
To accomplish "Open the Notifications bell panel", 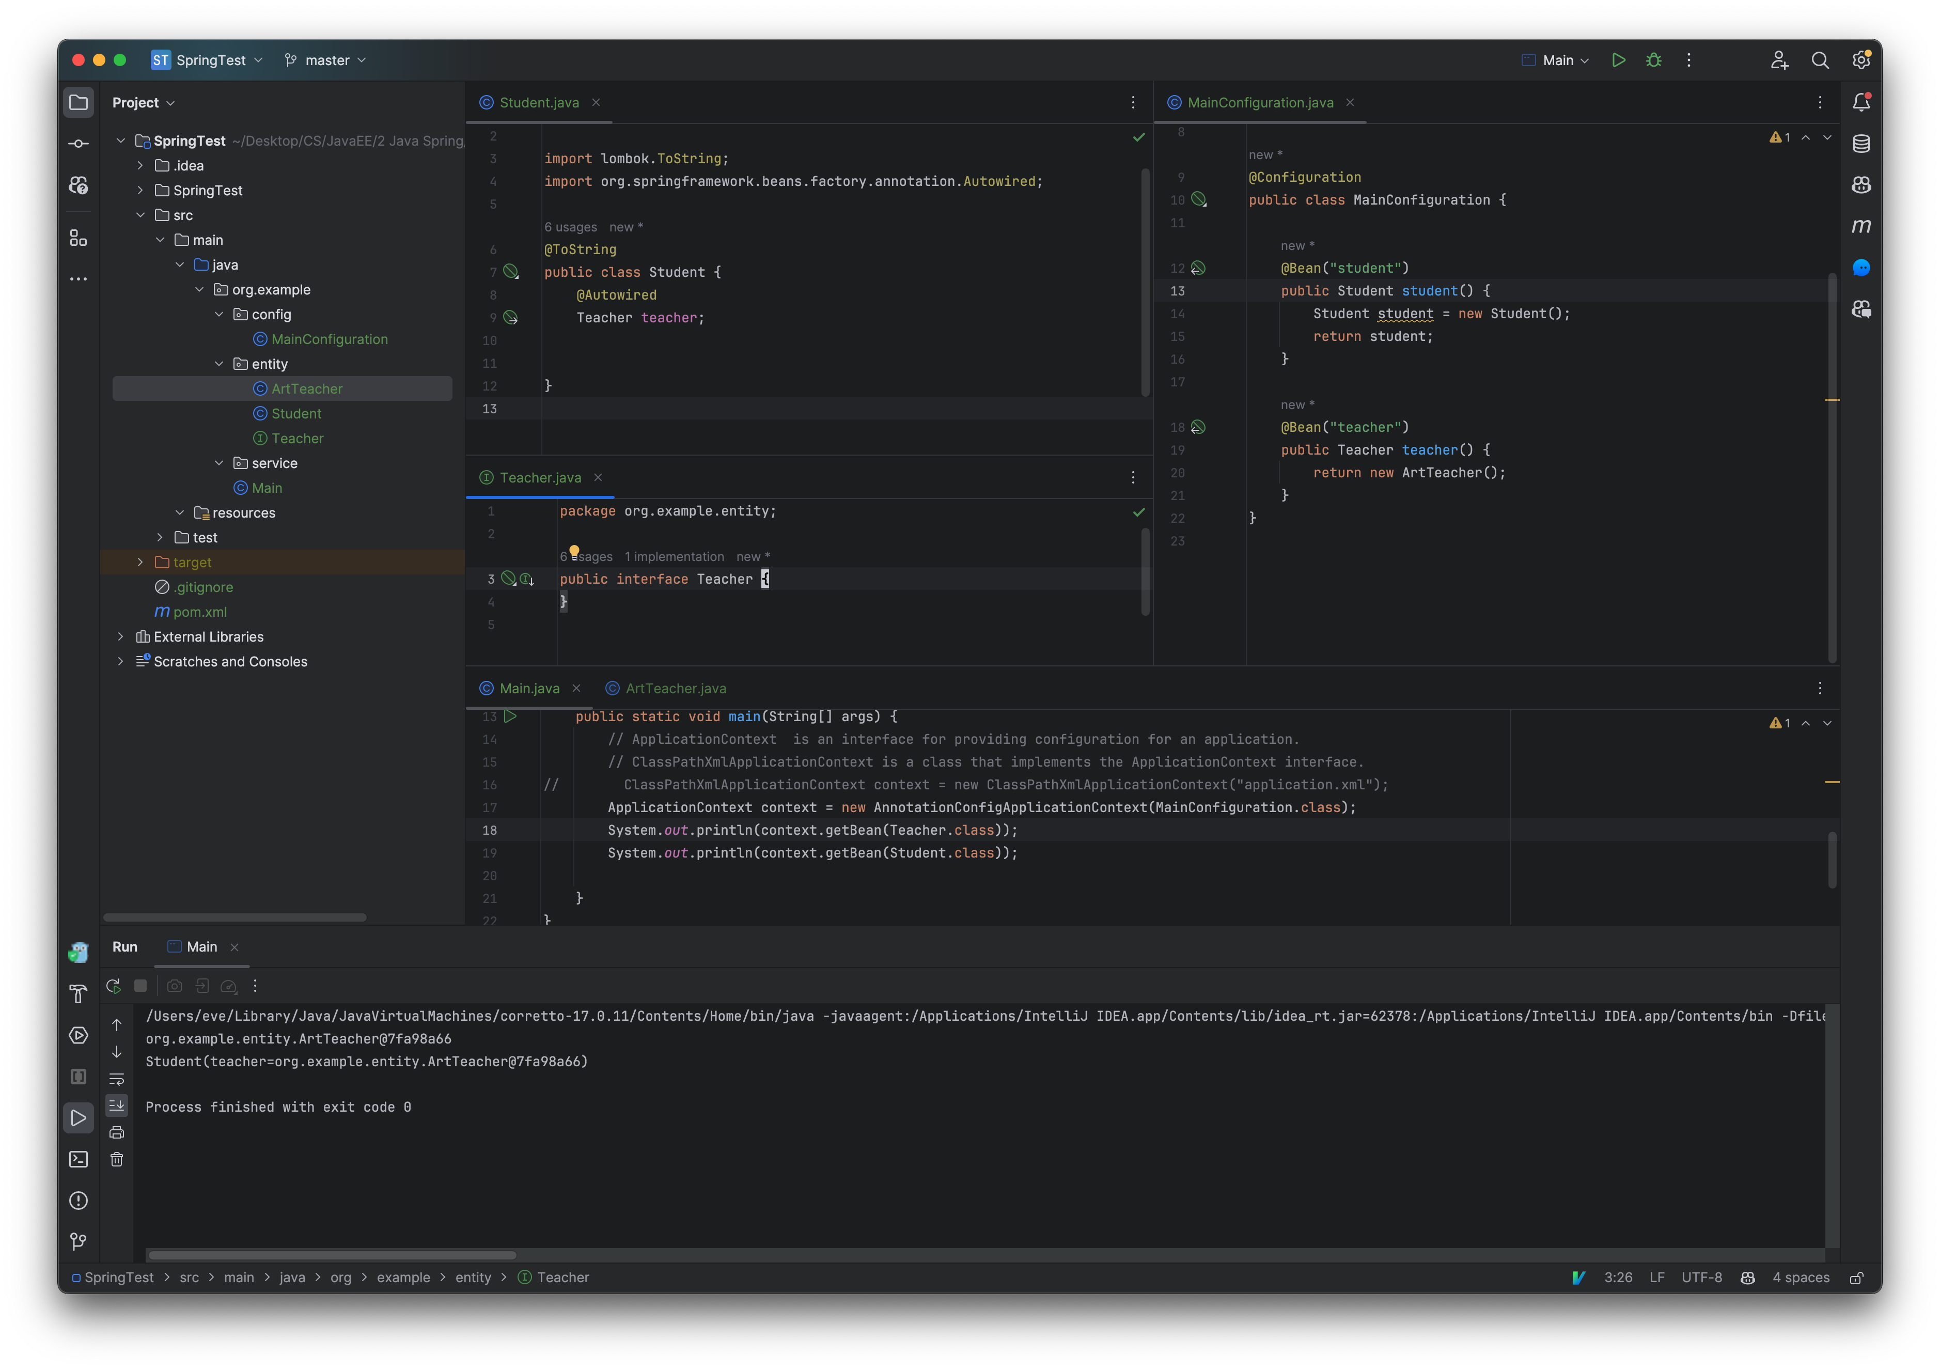I will tap(1862, 101).
